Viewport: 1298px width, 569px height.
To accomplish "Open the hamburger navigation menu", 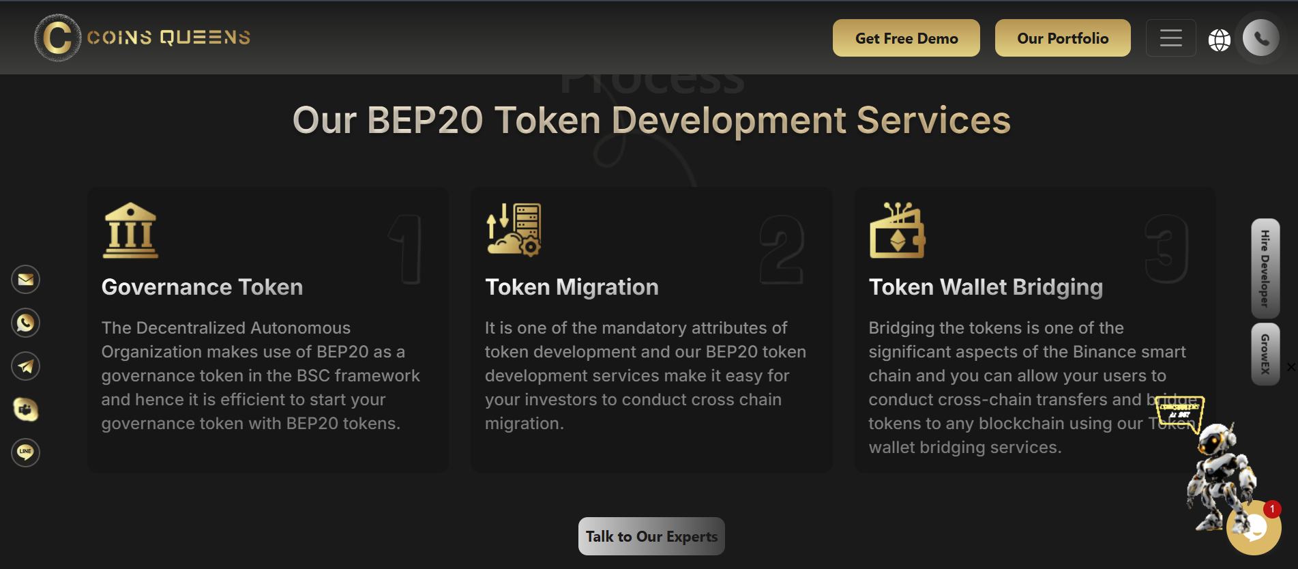I will tap(1170, 38).
